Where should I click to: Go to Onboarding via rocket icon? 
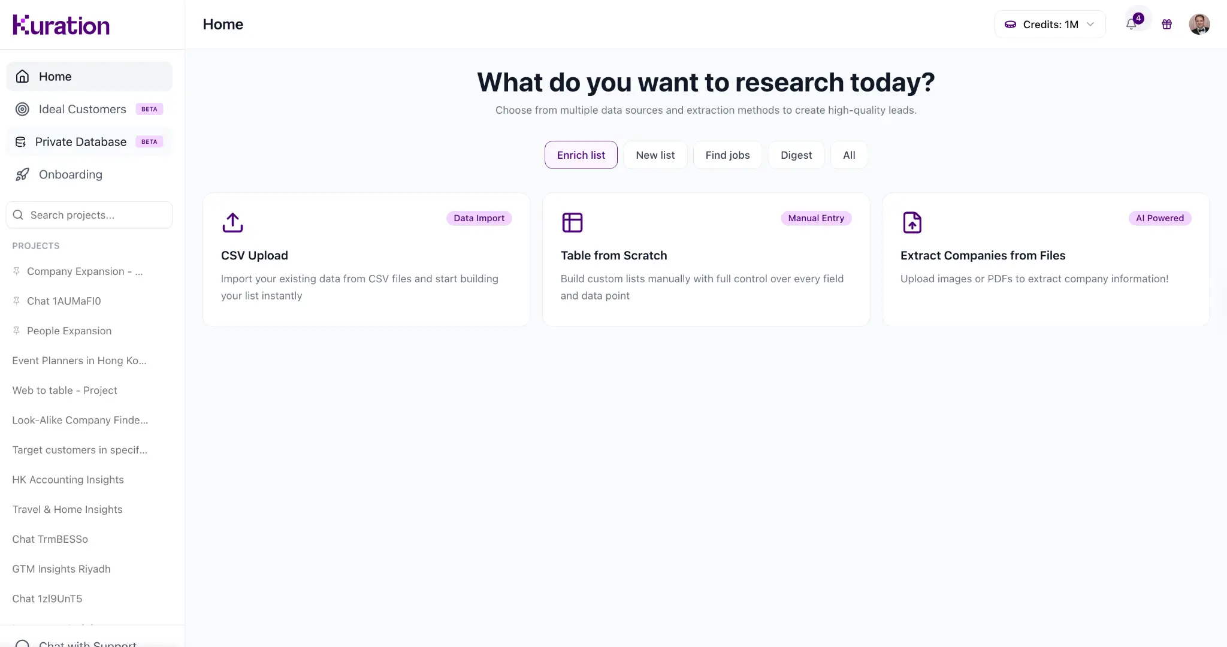(22, 174)
